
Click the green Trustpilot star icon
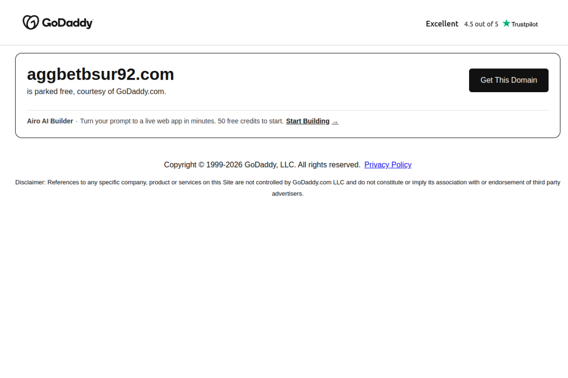506,23
